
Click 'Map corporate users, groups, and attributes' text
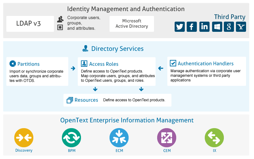tap(118, 76)
